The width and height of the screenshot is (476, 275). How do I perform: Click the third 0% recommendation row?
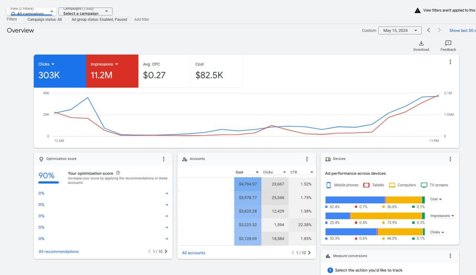coord(103,216)
